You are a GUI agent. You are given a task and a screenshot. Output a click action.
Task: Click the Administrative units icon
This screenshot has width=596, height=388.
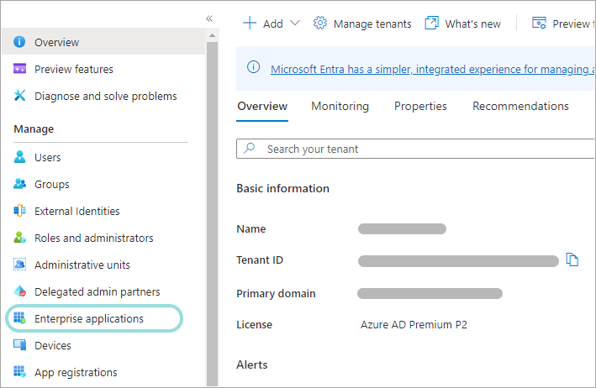pos(19,265)
